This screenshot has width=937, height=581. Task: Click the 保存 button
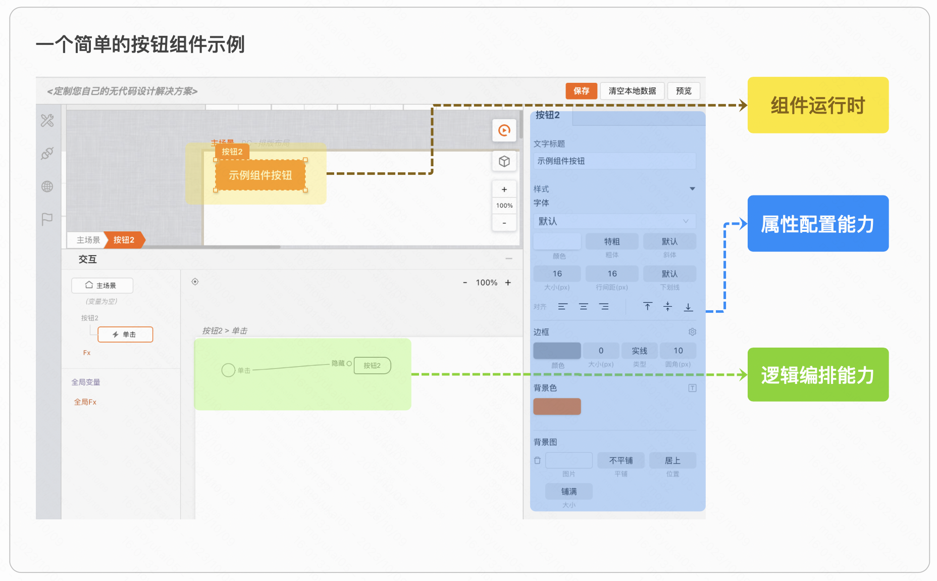581,91
